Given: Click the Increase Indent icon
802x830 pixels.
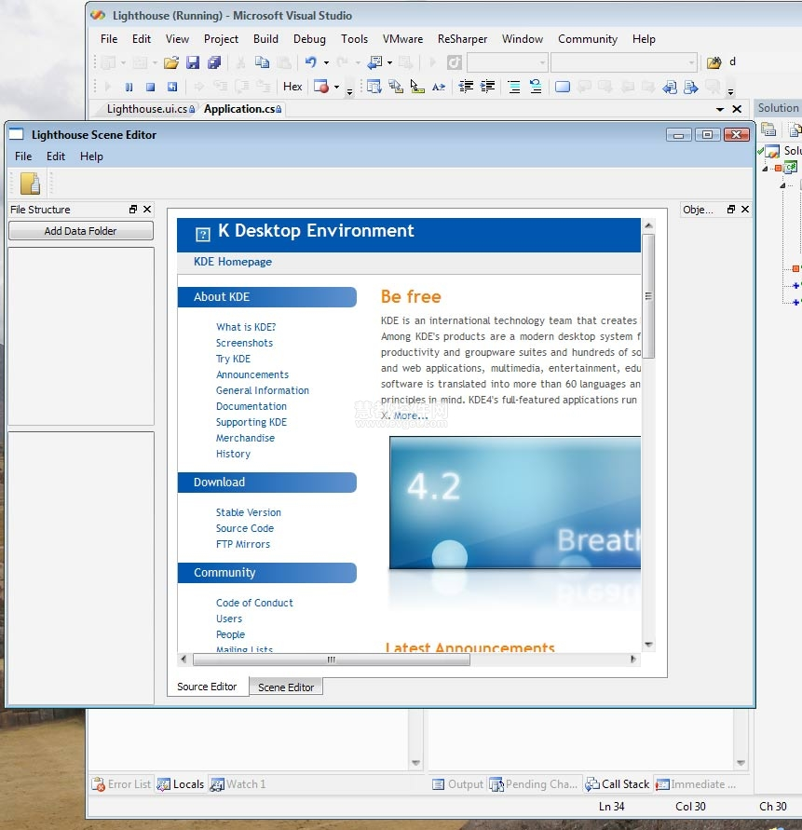Looking at the screenshot, I should pos(487,87).
